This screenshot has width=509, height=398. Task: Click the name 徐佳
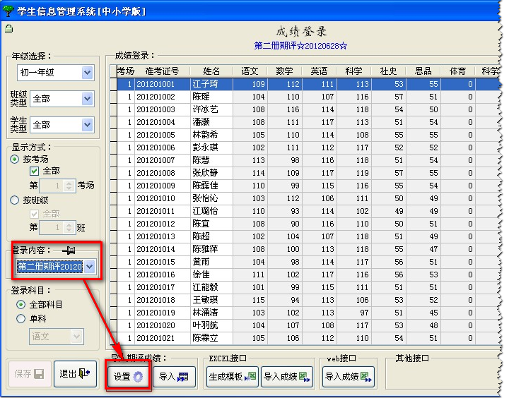tap(201, 275)
